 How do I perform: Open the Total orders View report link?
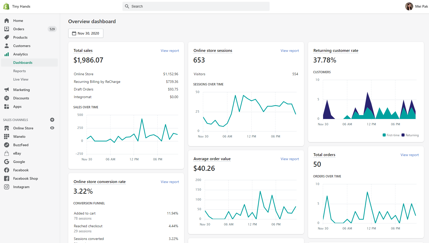pyautogui.click(x=410, y=155)
